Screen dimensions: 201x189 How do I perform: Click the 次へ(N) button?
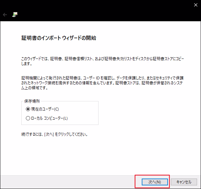(x=155, y=182)
